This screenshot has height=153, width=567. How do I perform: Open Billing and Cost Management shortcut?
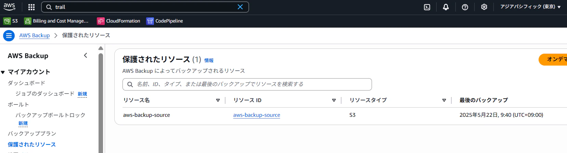click(56, 21)
